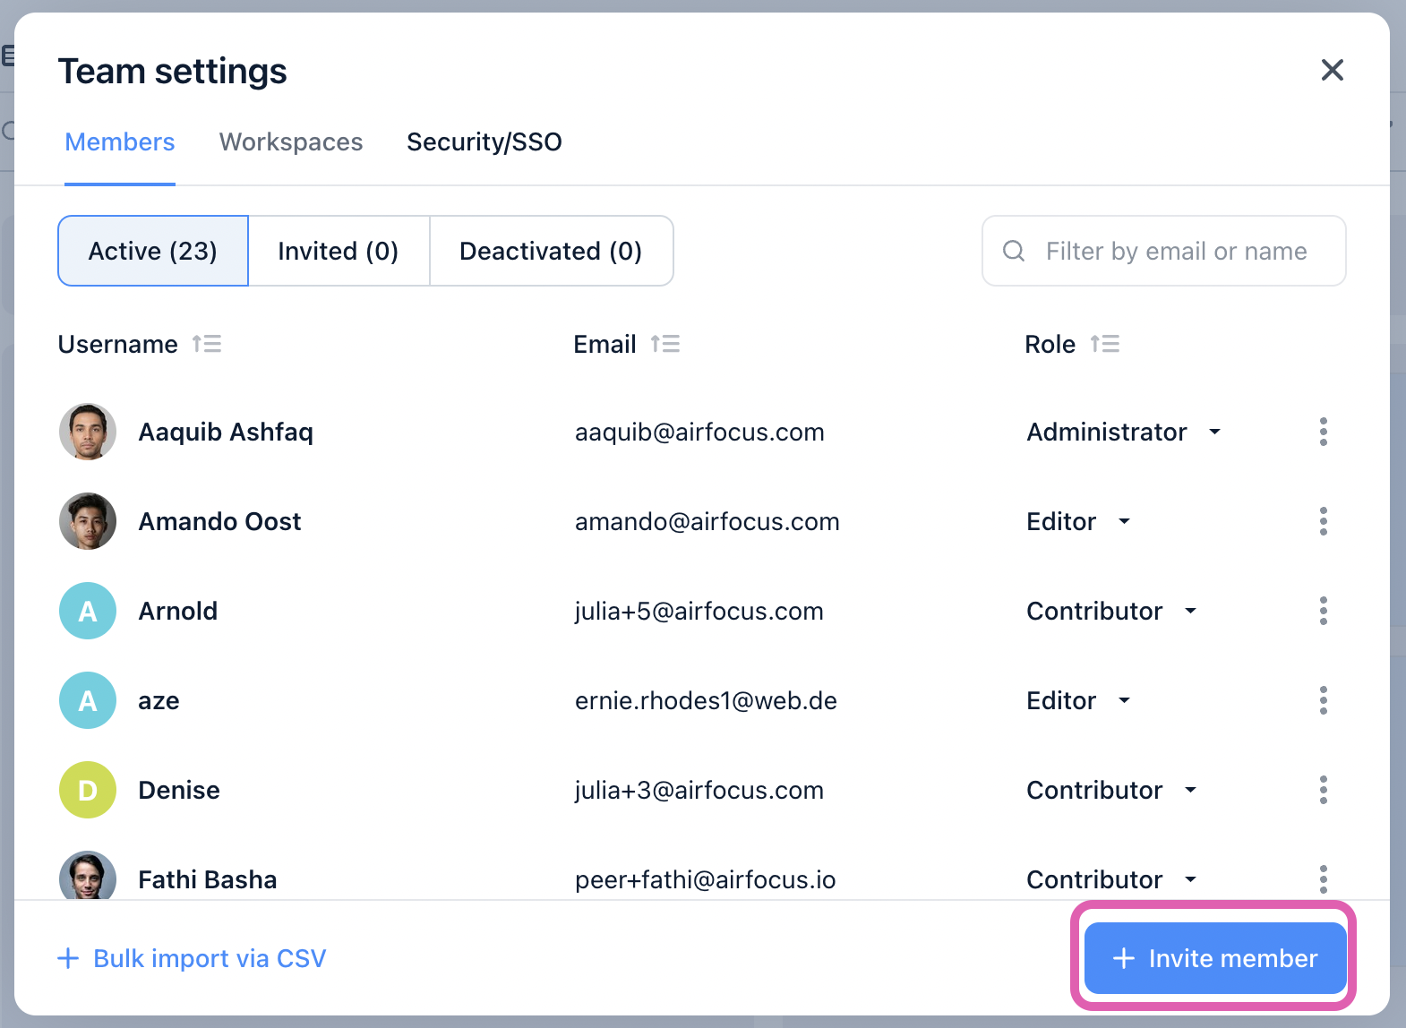Click Denise's letter D avatar
1406x1028 pixels.
point(88,790)
